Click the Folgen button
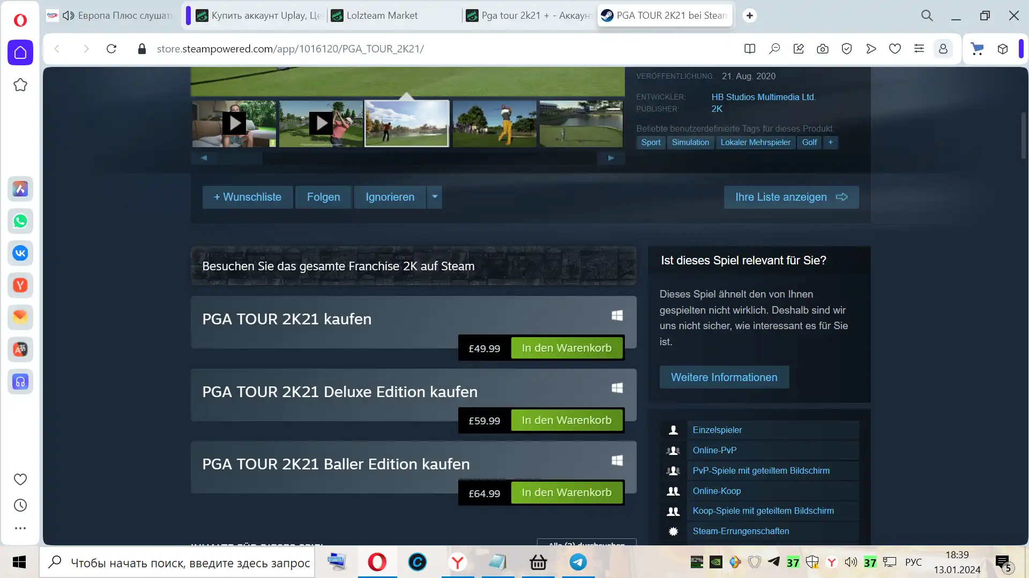This screenshot has width=1029, height=578. tap(324, 197)
